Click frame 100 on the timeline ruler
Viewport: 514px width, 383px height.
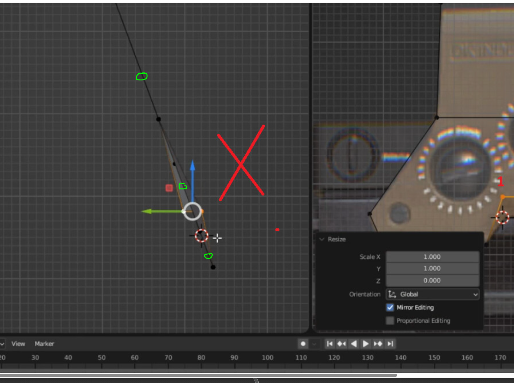(x=267, y=358)
